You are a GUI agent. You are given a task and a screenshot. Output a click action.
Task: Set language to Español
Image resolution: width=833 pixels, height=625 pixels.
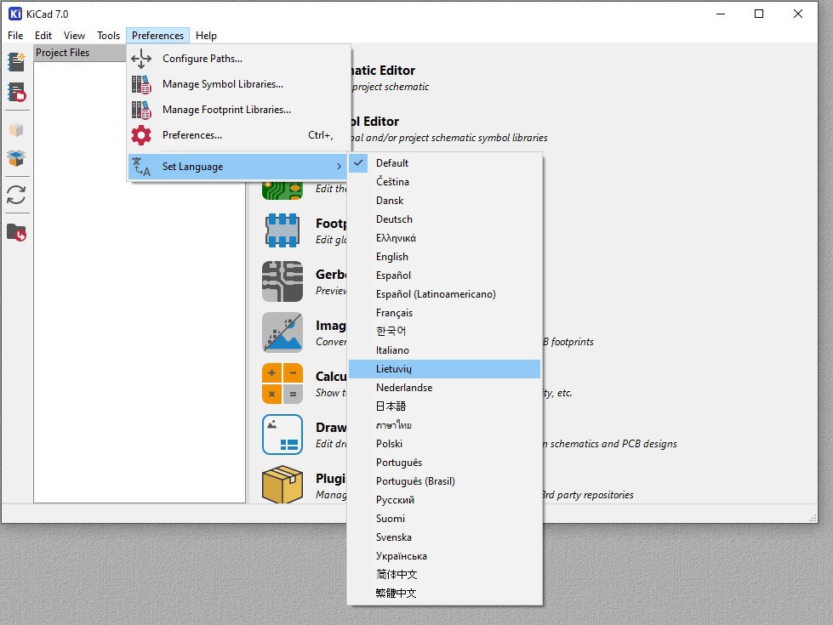point(445,275)
